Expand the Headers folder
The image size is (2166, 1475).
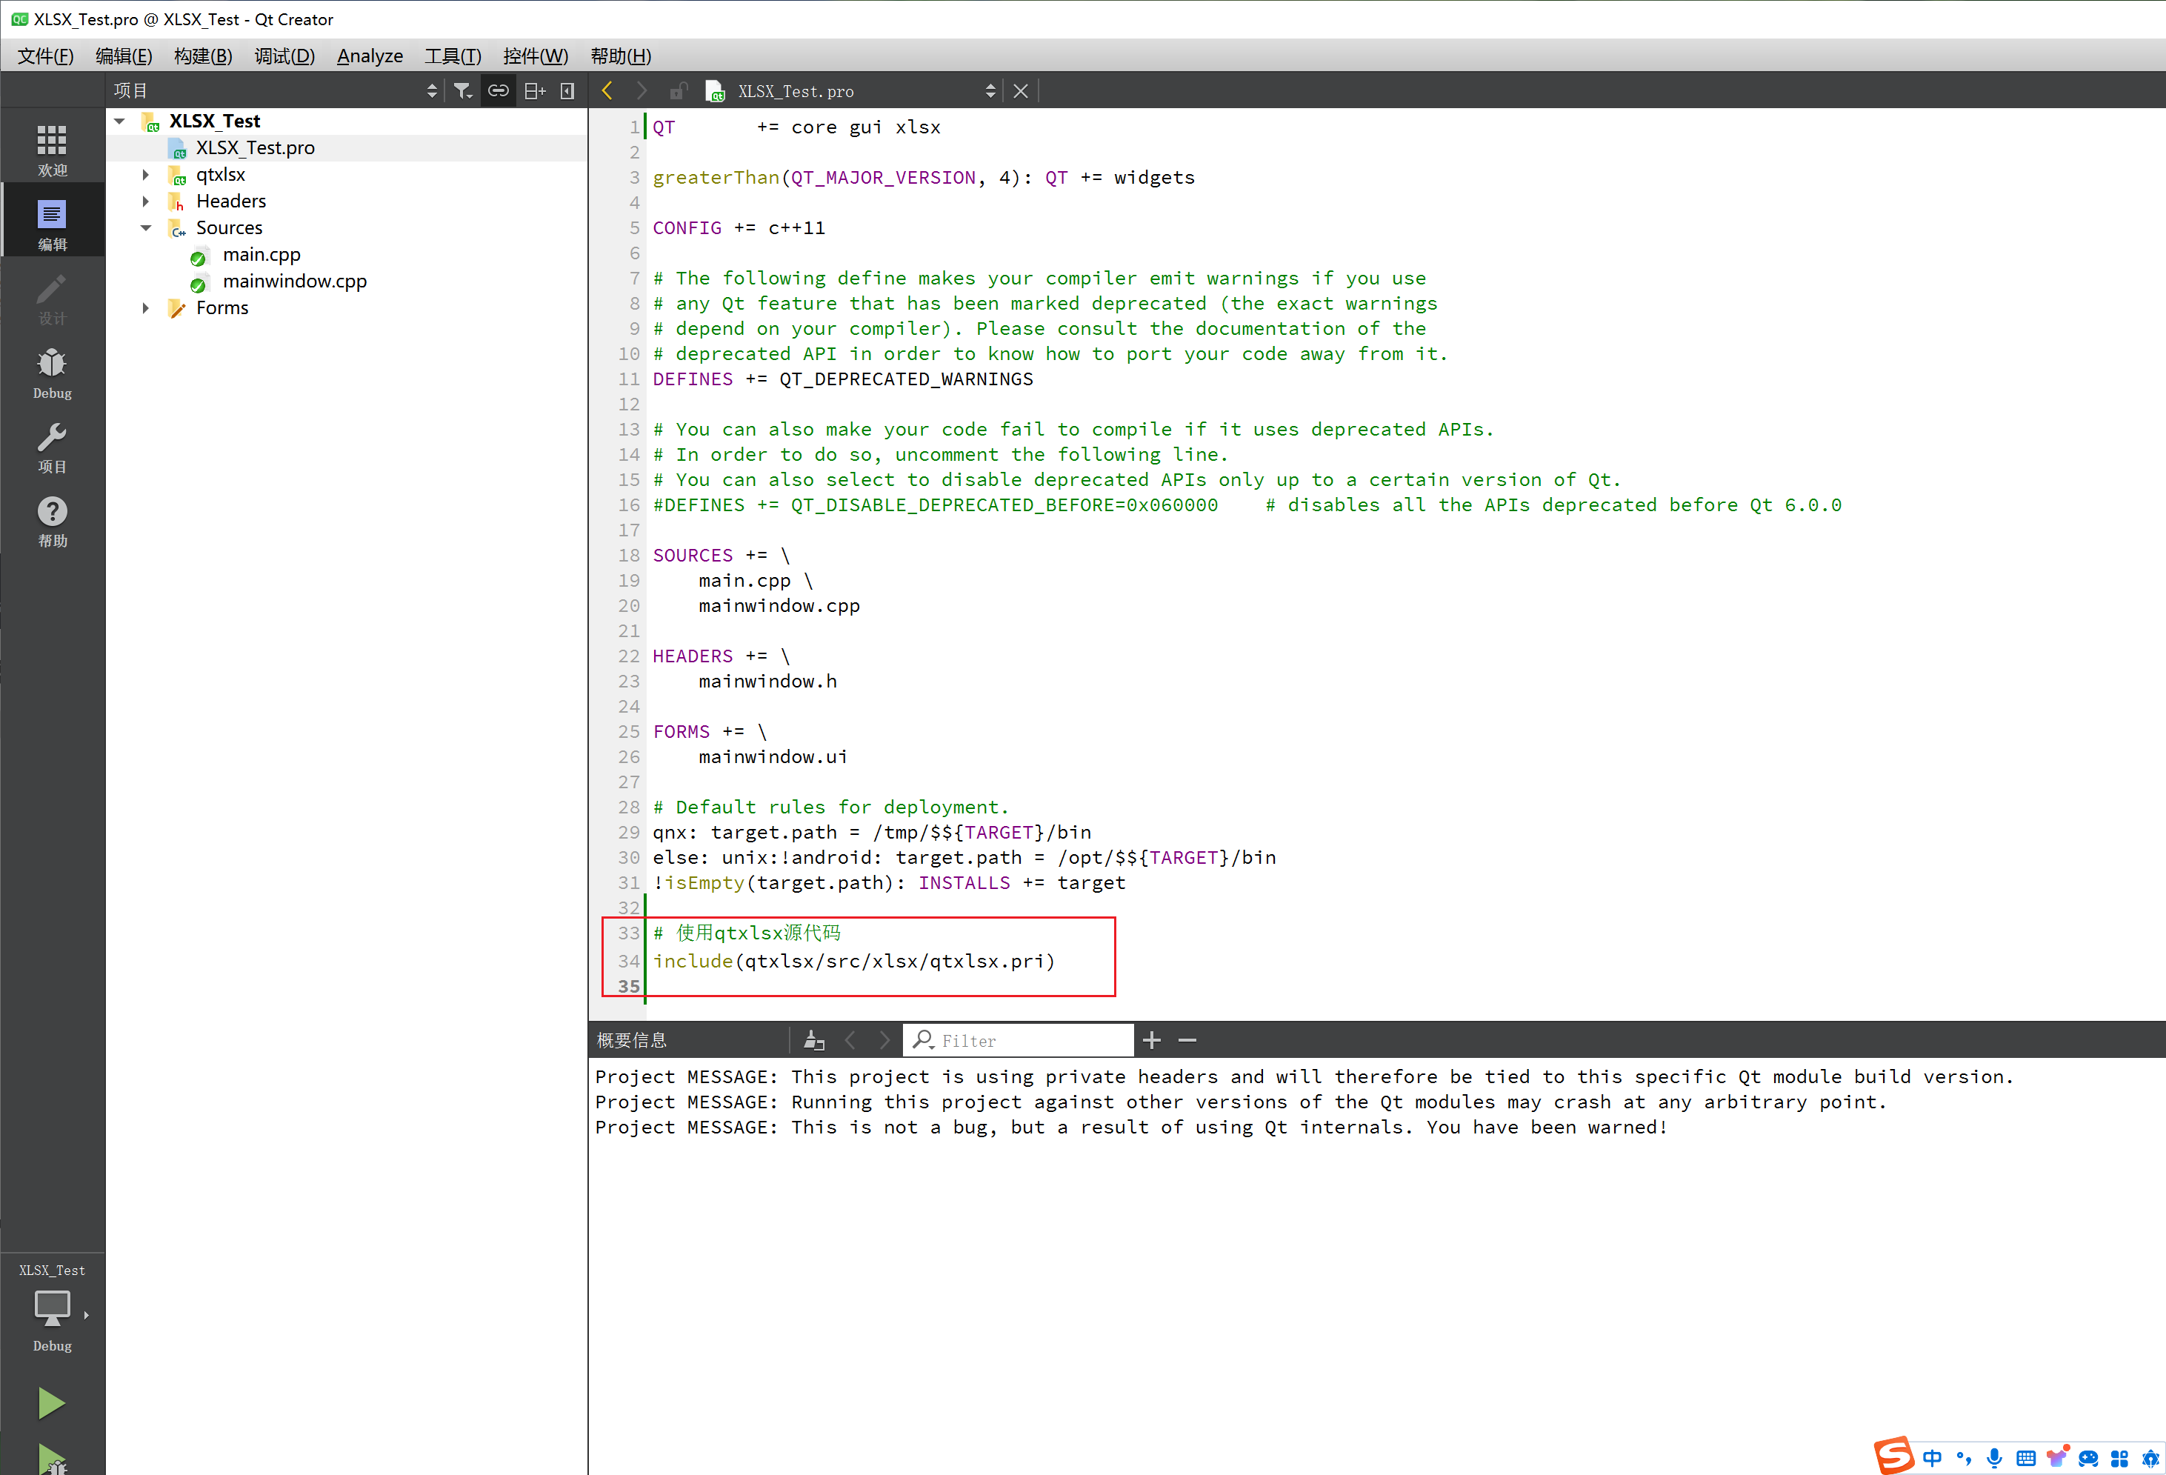point(145,202)
